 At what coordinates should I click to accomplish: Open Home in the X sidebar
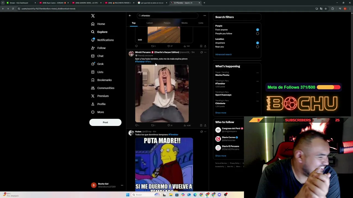tap(98, 24)
